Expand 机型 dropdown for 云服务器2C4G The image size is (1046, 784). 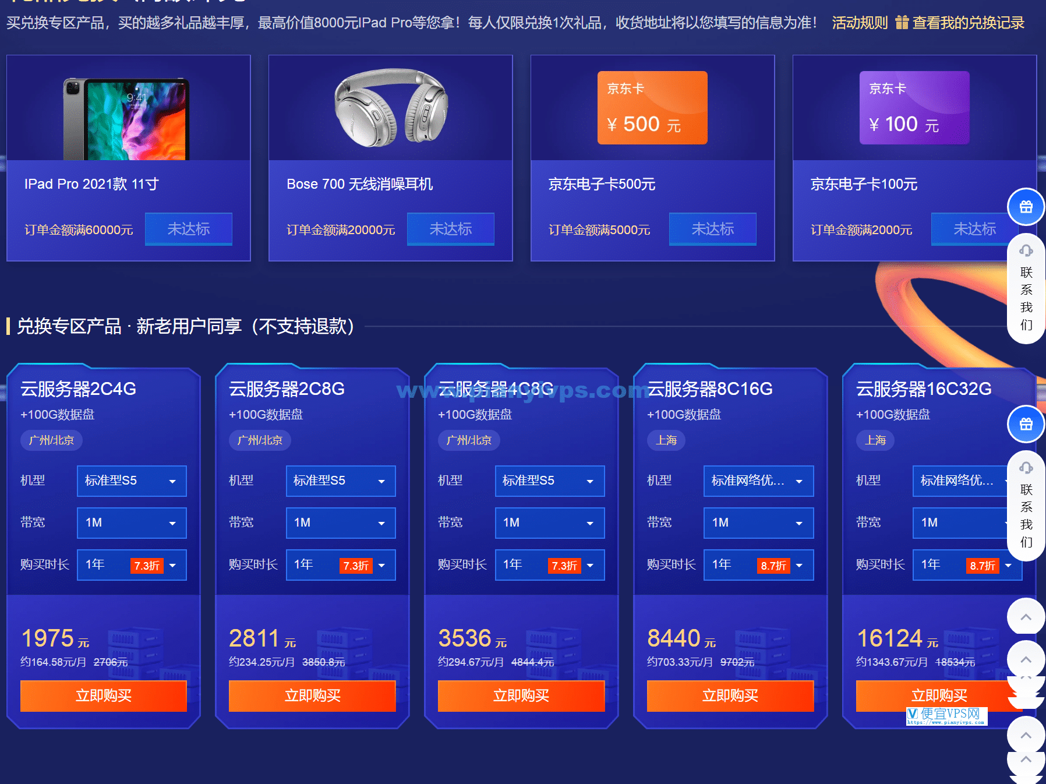pyautogui.click(x=132, y=481)
